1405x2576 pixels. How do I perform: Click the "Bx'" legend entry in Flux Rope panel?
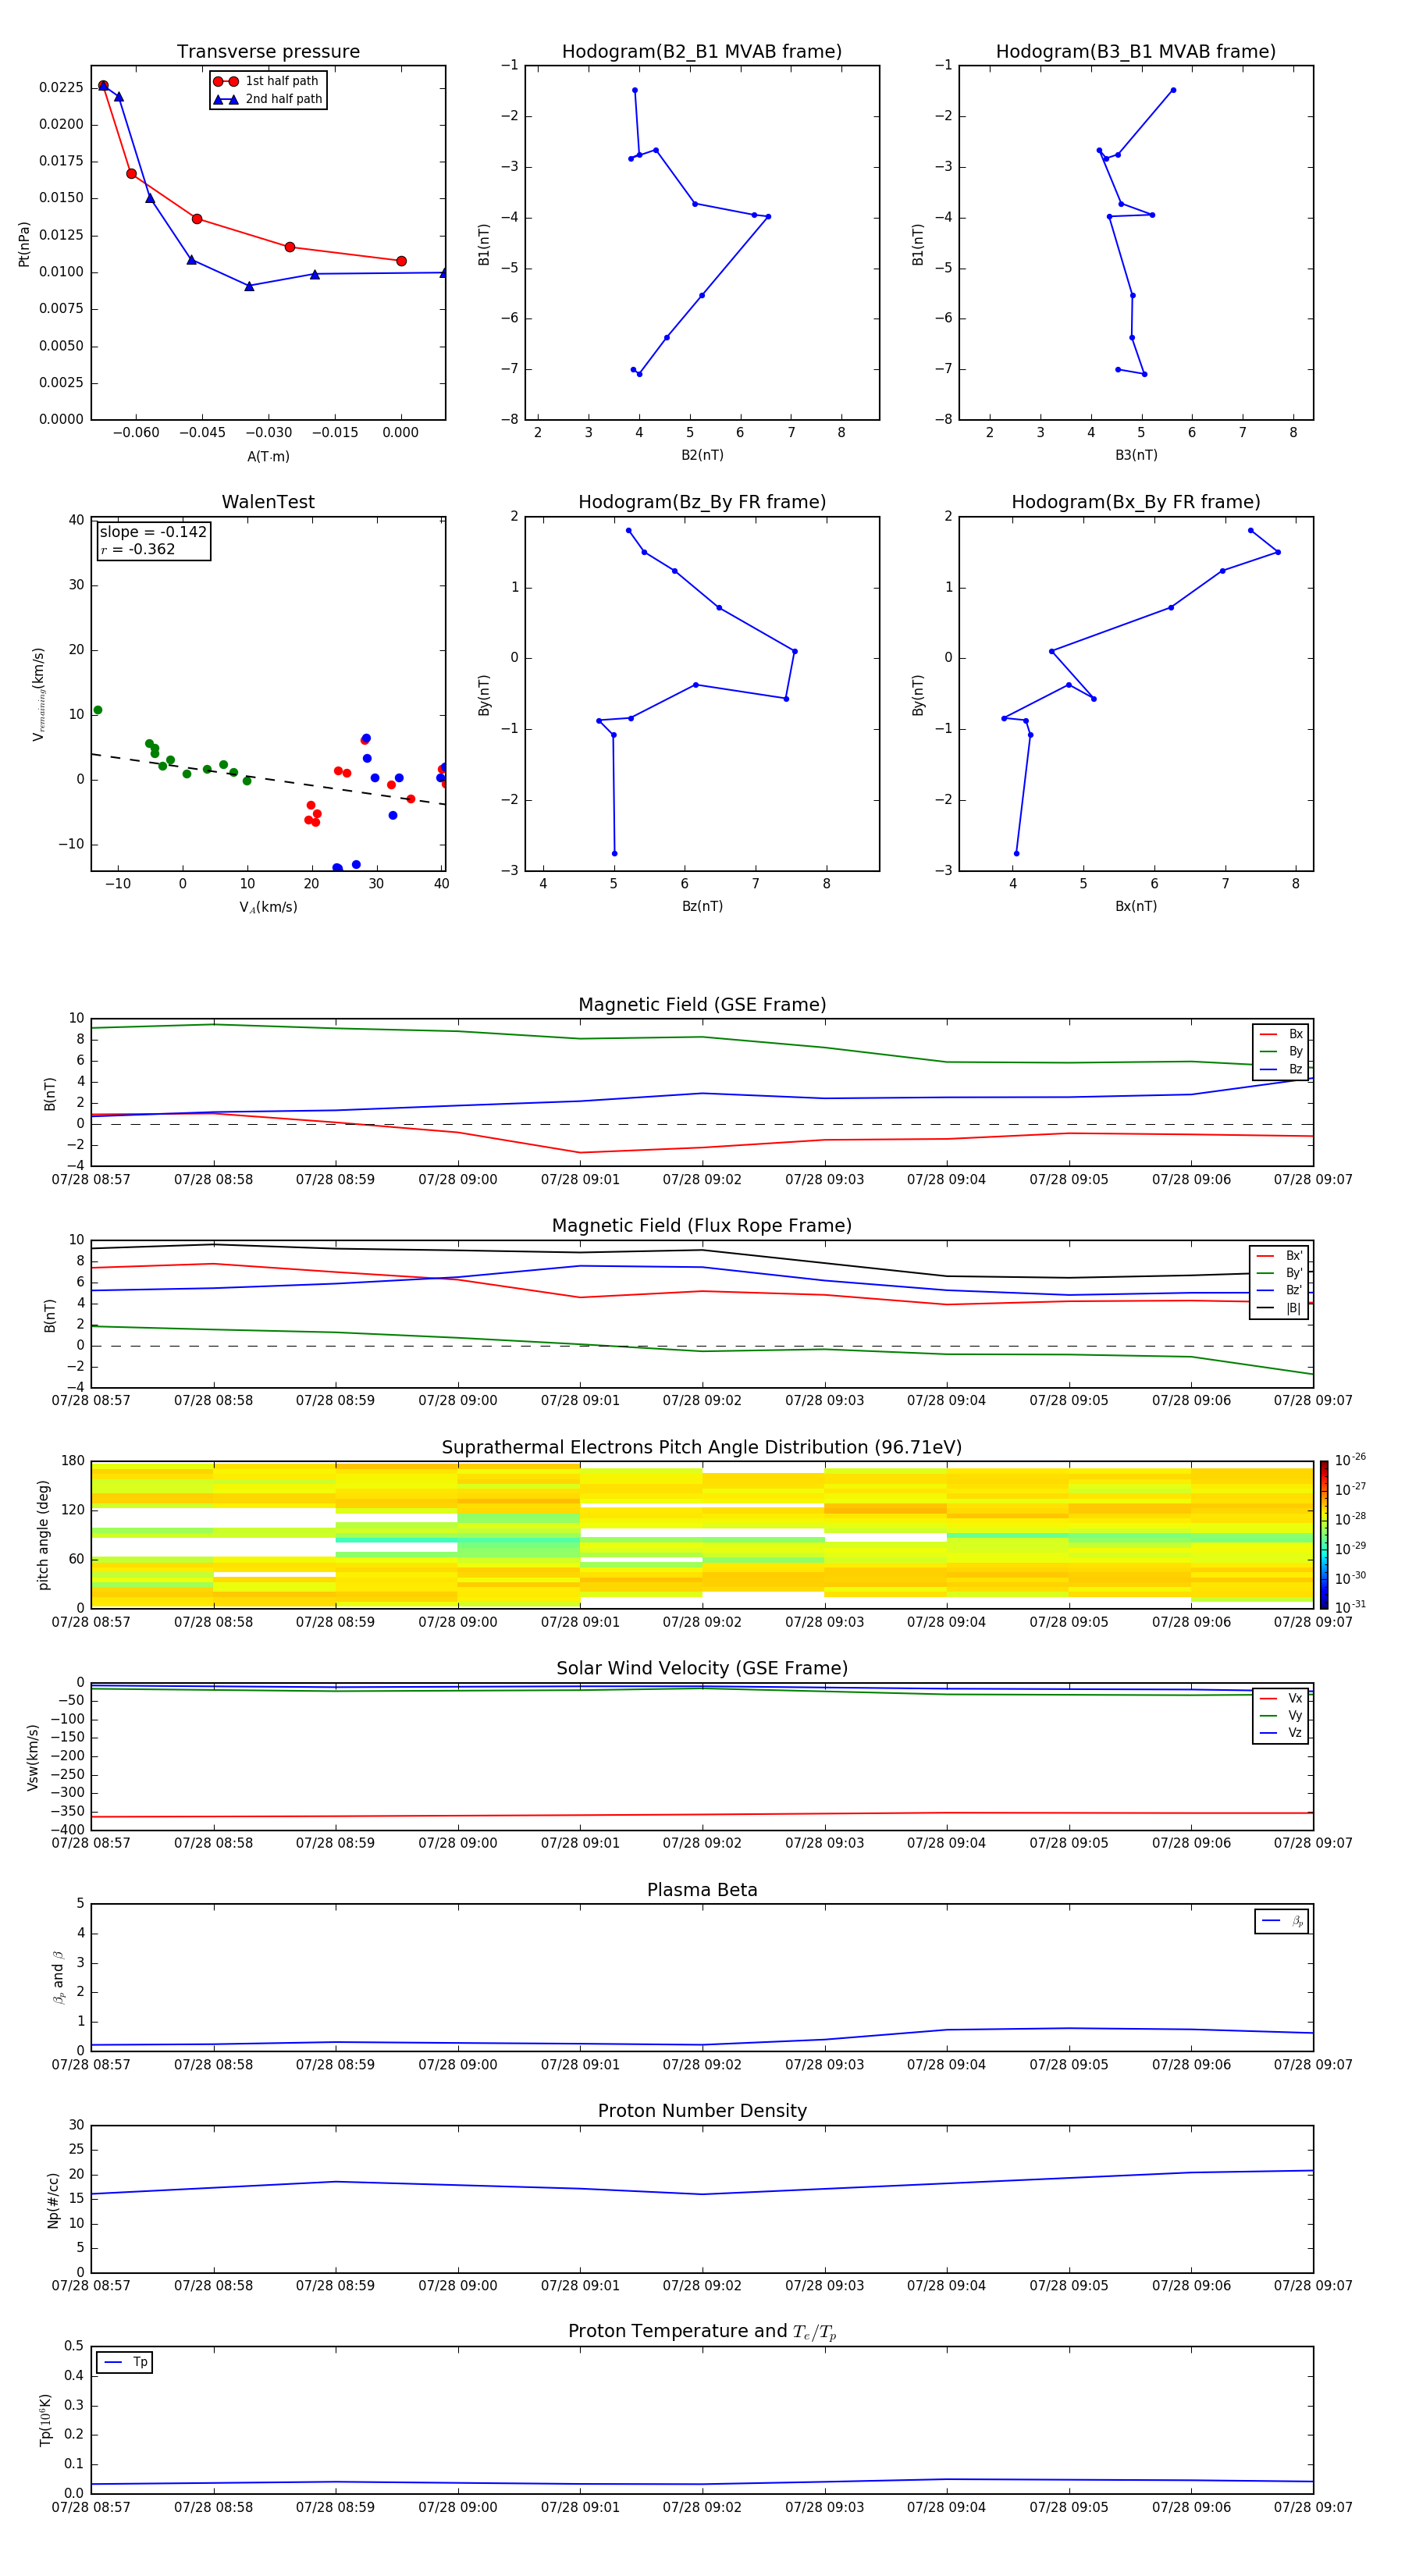1279,1256
